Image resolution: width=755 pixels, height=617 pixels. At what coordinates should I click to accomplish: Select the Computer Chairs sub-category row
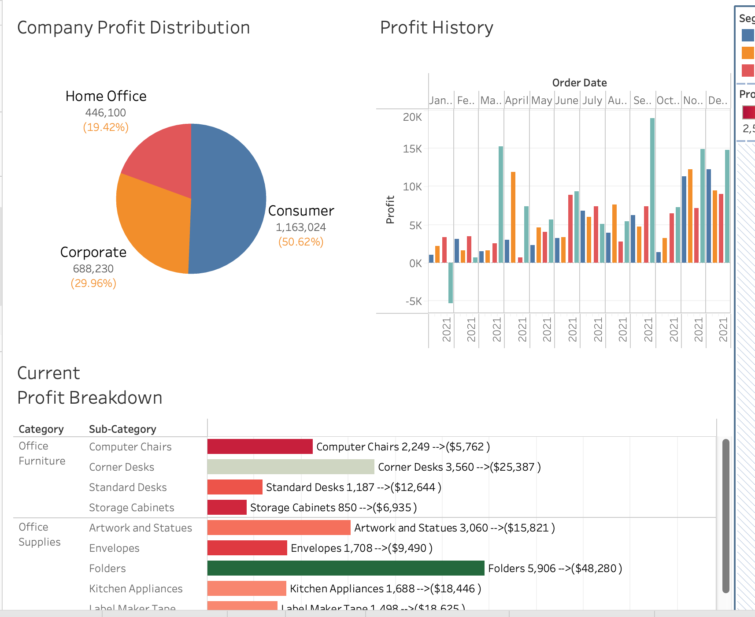tap(130, 447)
